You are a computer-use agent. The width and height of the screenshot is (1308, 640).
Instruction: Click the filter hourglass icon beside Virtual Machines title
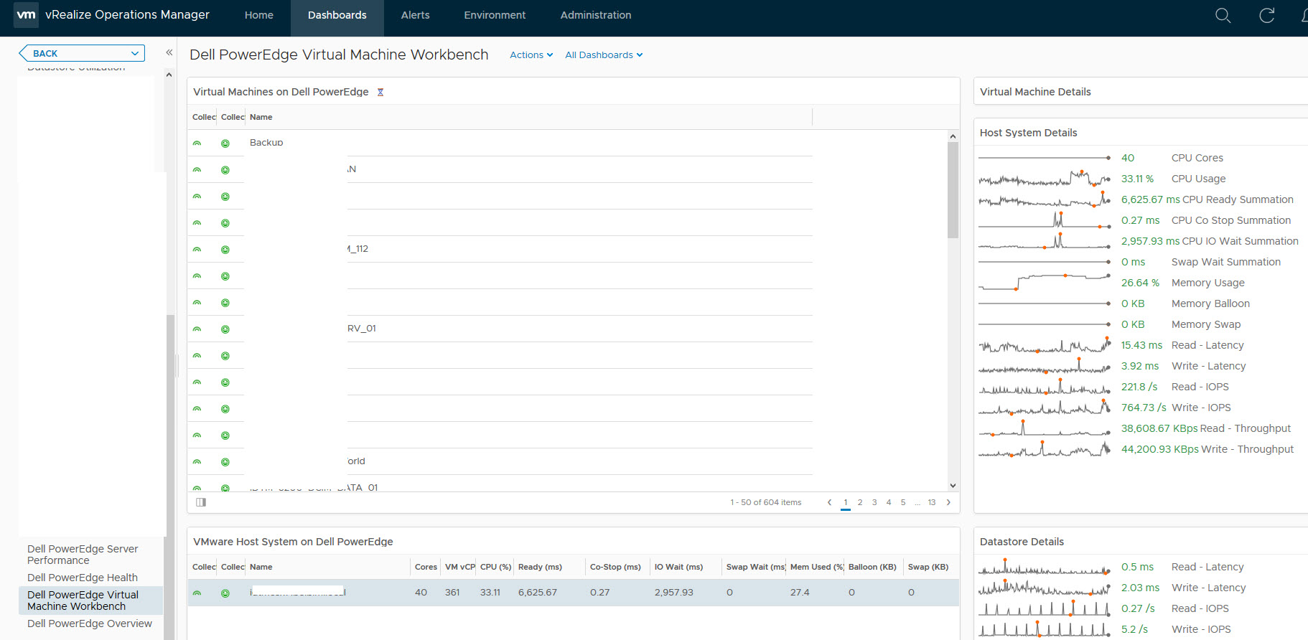[x=380, y=93]
